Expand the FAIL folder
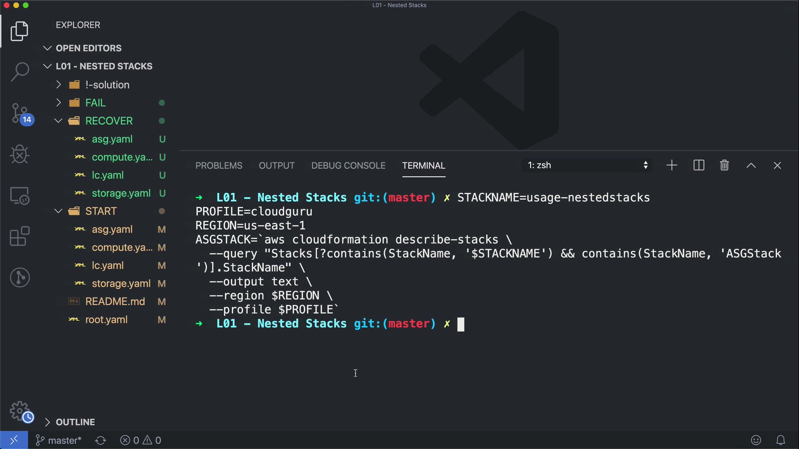The height and width of the screenshot is (449, 799). 95,103
